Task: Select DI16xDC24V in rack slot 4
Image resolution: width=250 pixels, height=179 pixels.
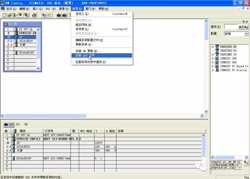Action: tap(20, 53)
